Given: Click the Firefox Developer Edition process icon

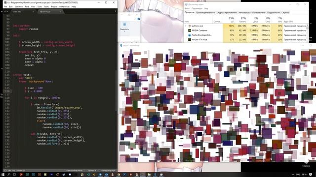Looking at the screenshot, I should (190, 35).
